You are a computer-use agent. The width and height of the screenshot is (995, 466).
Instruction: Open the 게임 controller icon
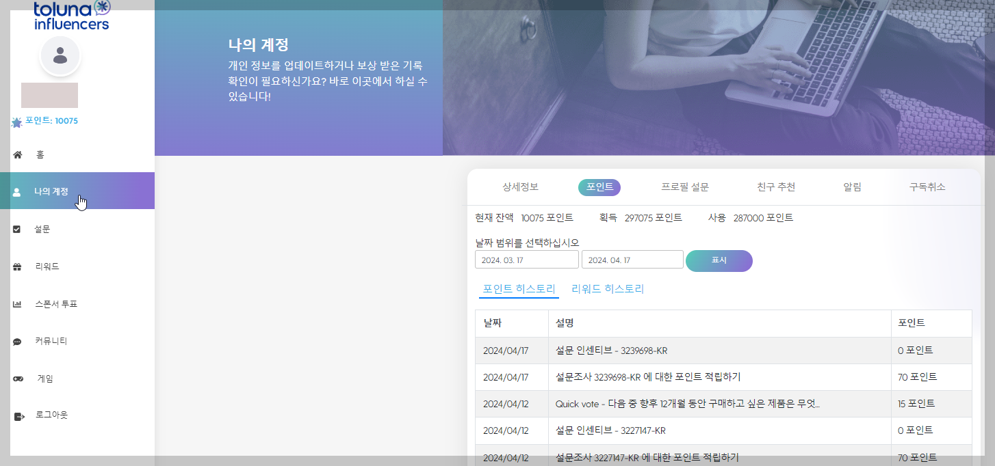[17, 378]
